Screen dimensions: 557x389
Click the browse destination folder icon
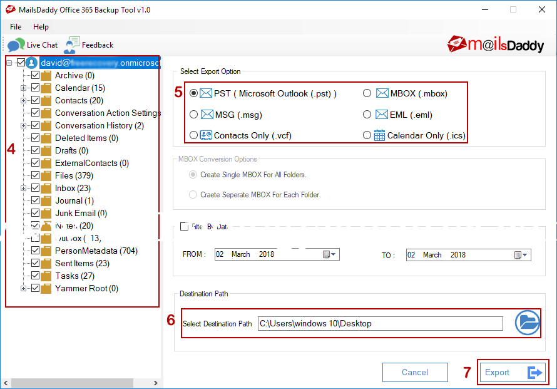(527, 323)
